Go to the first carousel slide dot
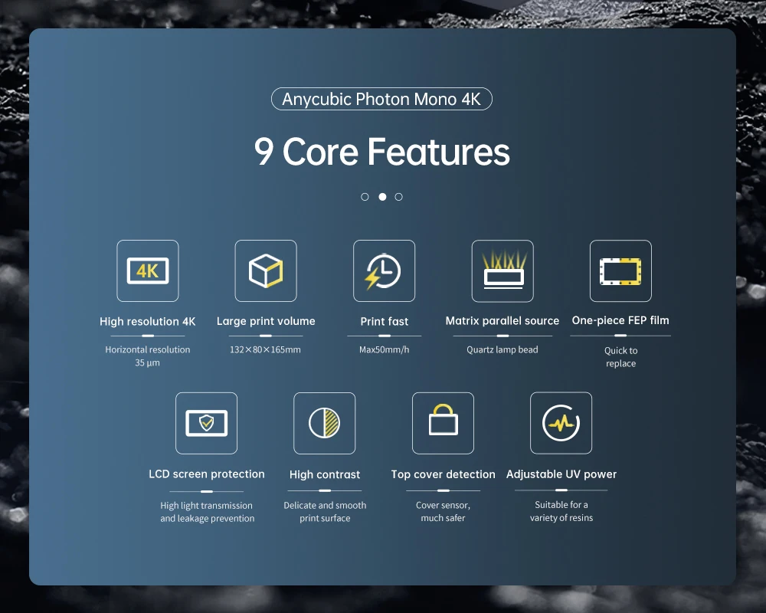This screenshot has height=613, width=766. [x=365, y=196]
